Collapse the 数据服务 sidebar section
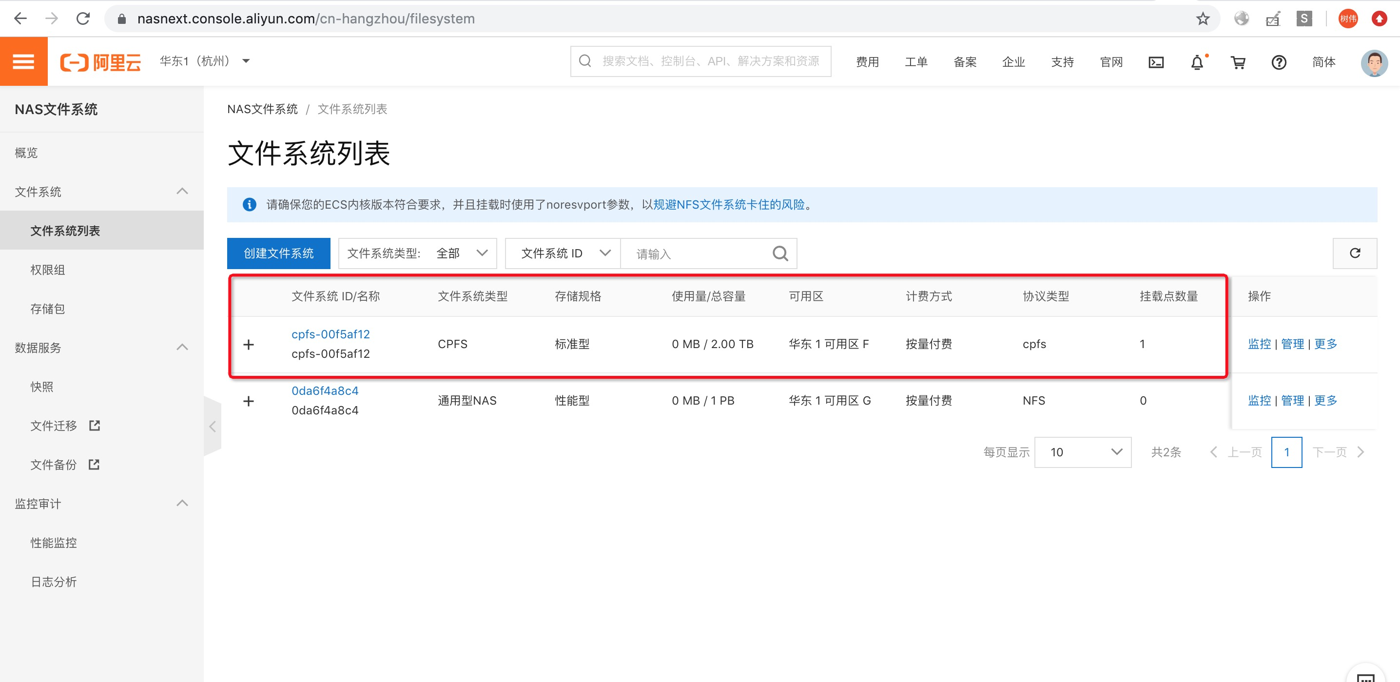Viewport: 1400px width, 682px height. tap(183, 347)
